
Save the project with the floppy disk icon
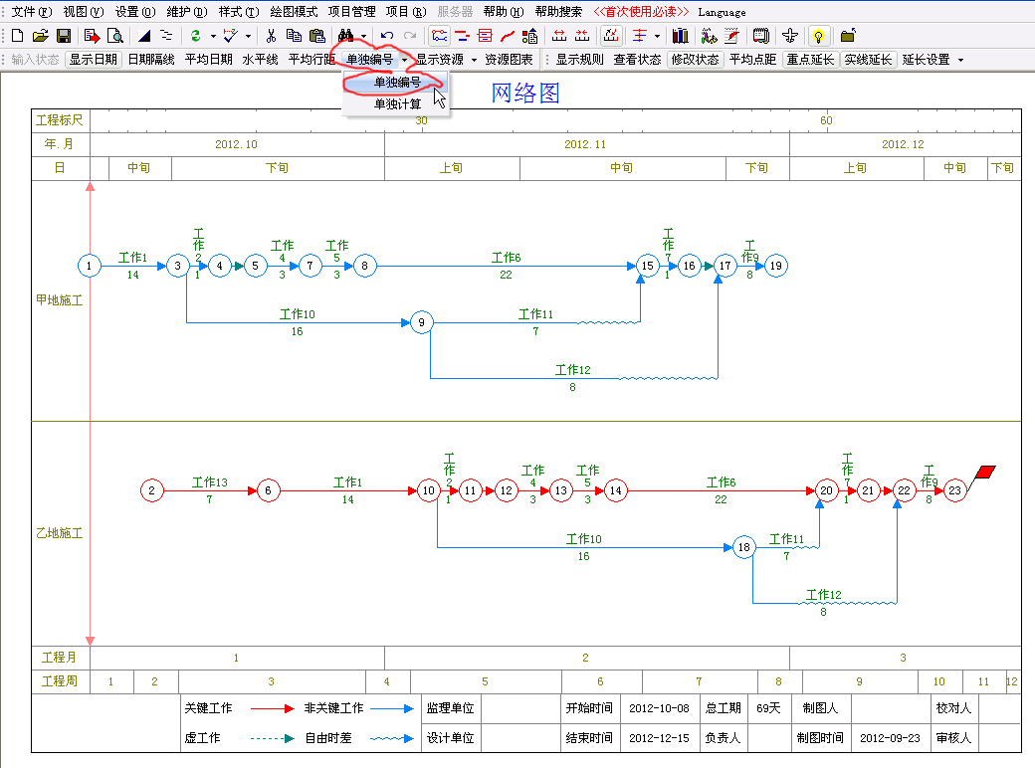[x=64, y=36]
